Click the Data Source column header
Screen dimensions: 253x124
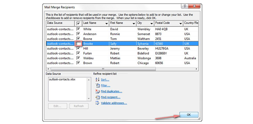pyautogui.click(x=60, y=23)
